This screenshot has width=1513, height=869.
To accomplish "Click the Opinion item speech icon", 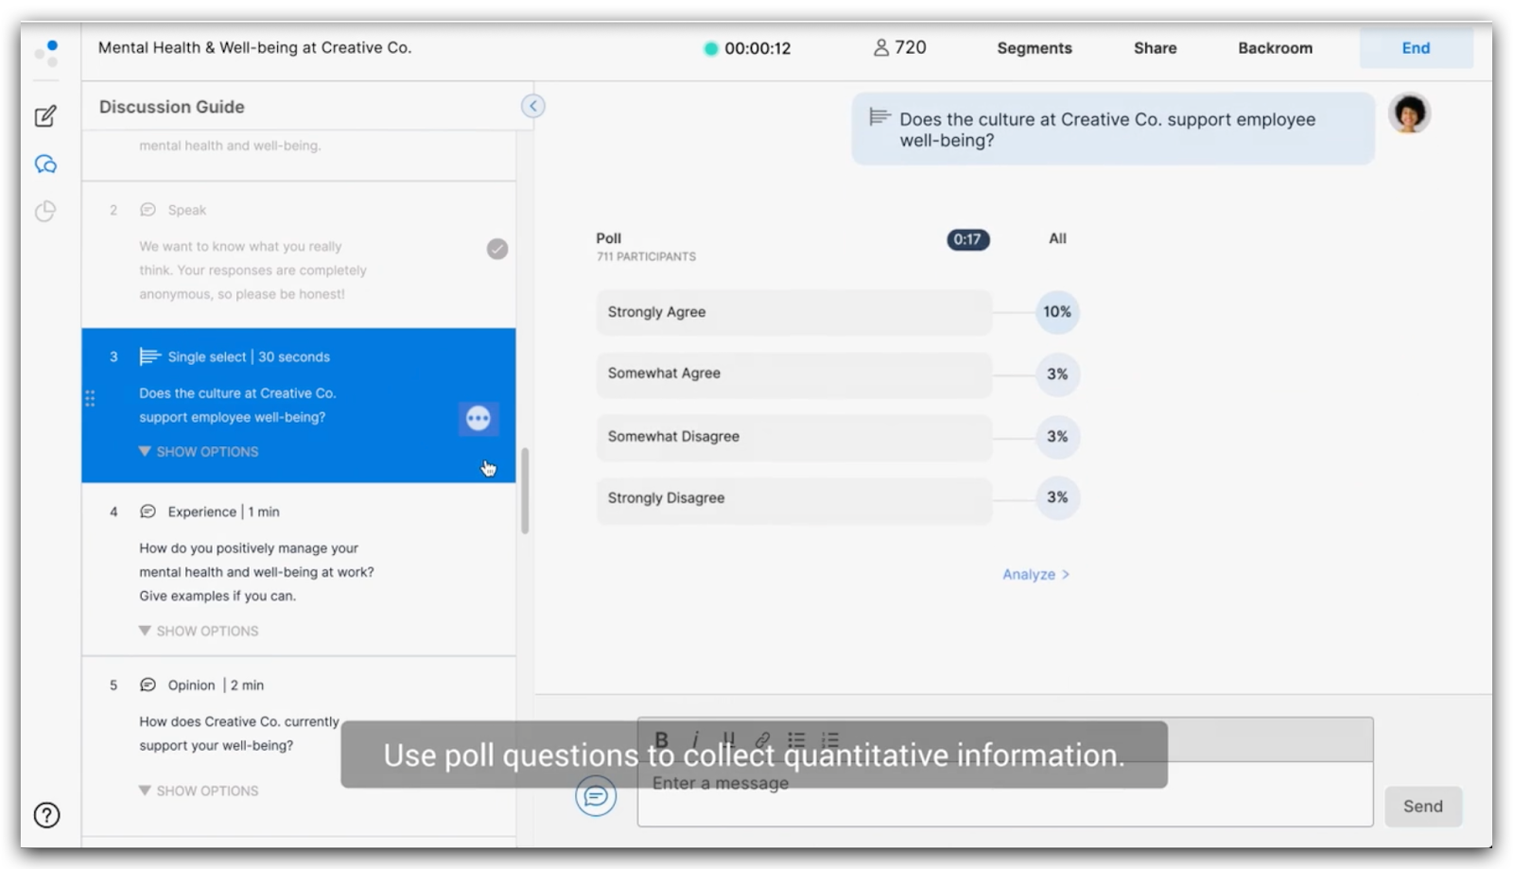I will (x=148, y=685).
